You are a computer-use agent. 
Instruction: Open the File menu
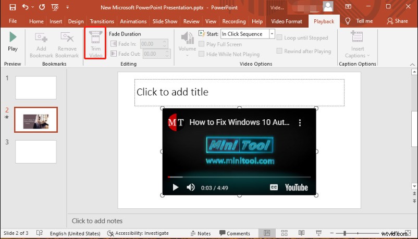tap(13, 21)
